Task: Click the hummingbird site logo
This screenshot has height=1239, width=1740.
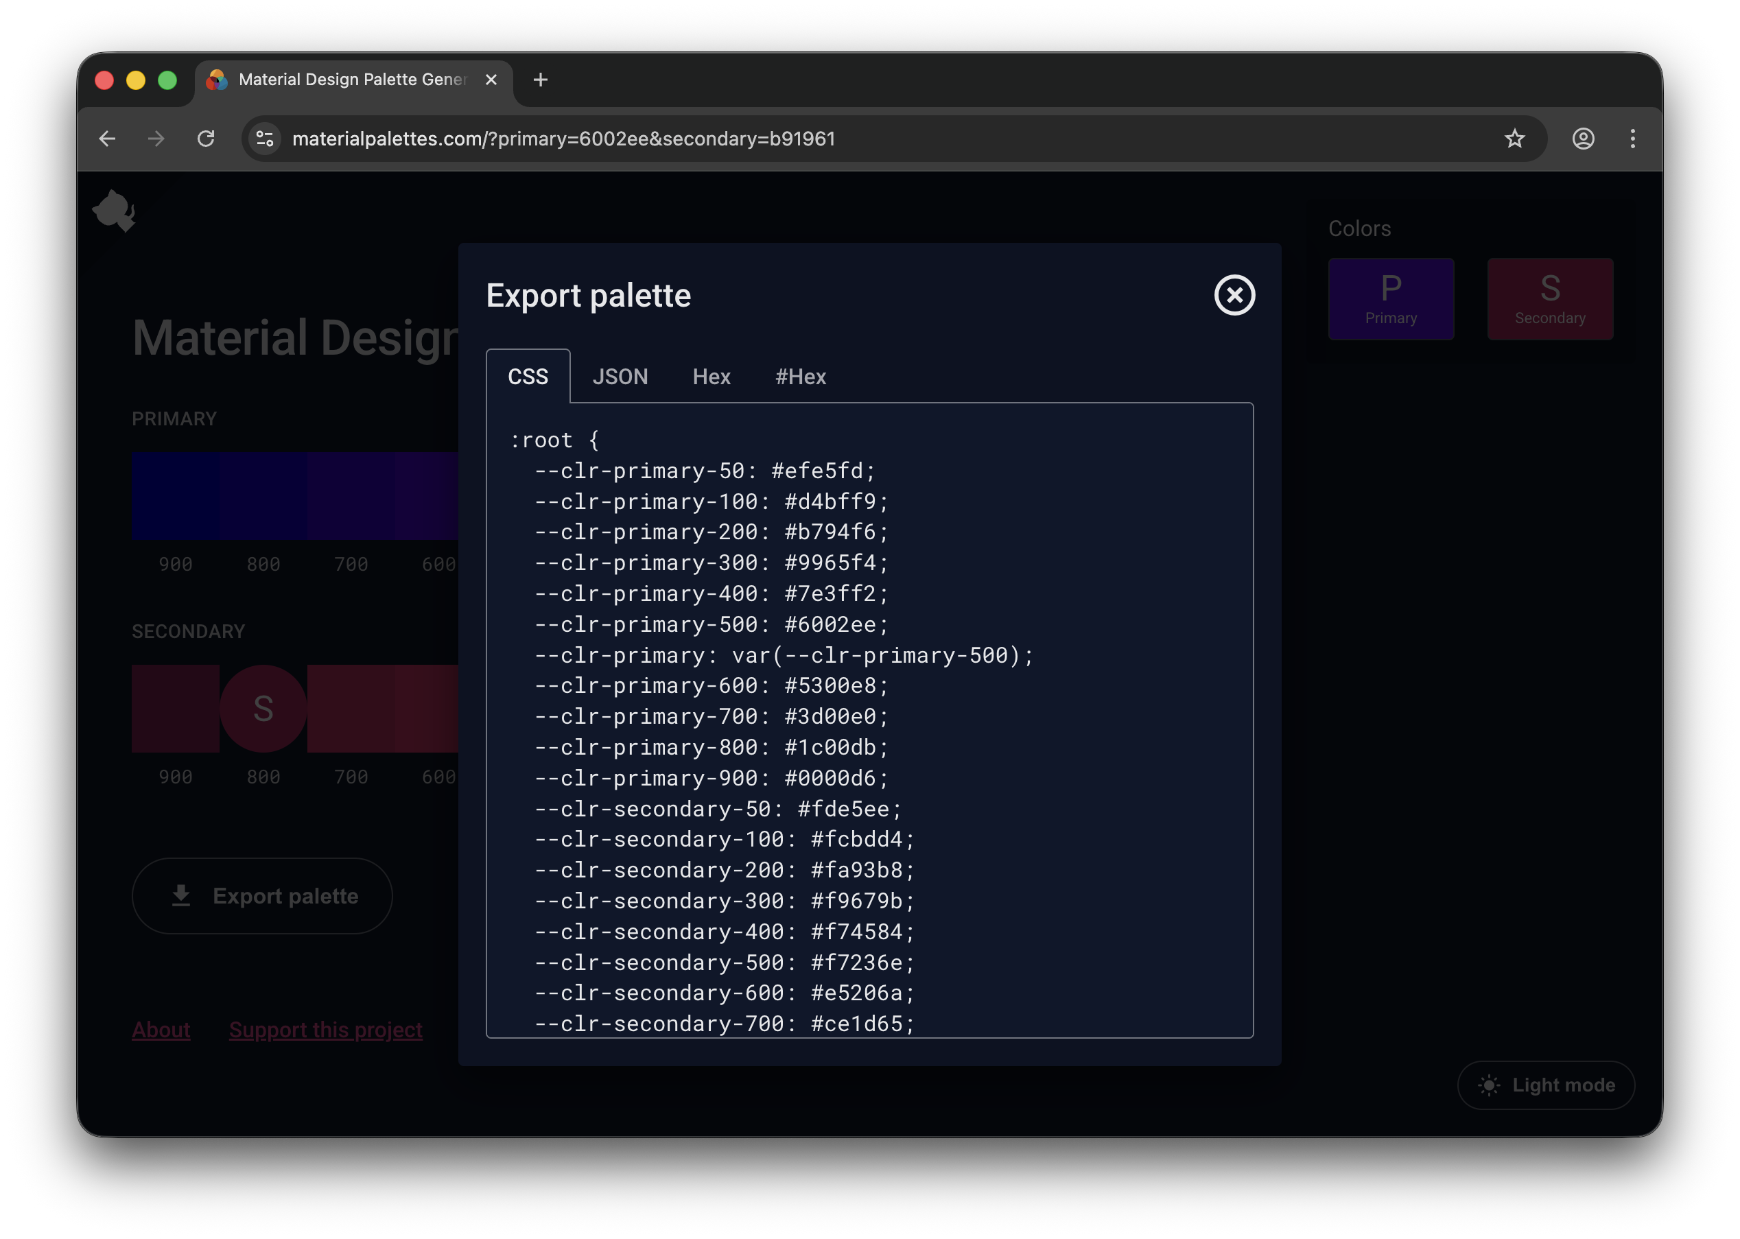Action: (x=114, y=211)
